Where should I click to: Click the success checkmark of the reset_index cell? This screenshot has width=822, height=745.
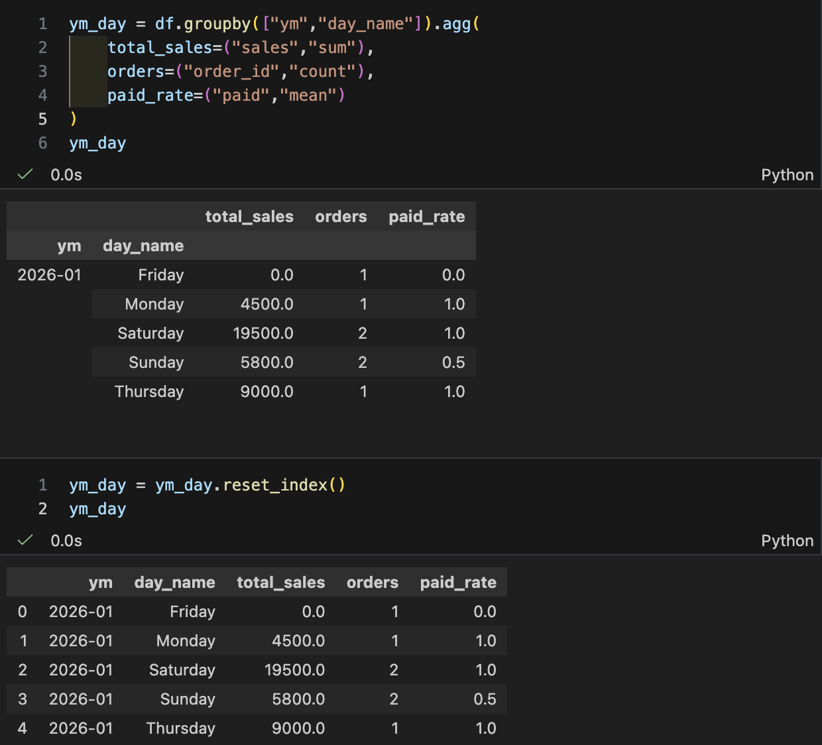[25, 540]
